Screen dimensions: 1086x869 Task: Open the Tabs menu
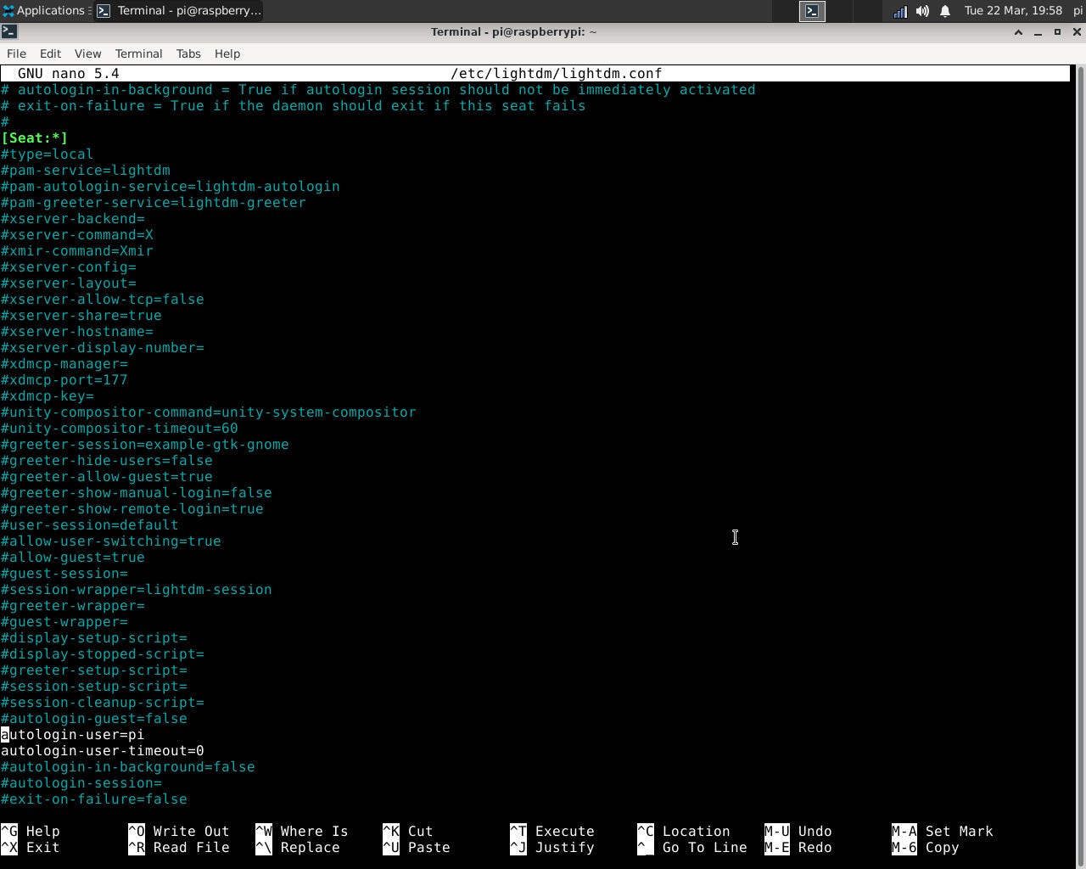(x=188, y=53)
